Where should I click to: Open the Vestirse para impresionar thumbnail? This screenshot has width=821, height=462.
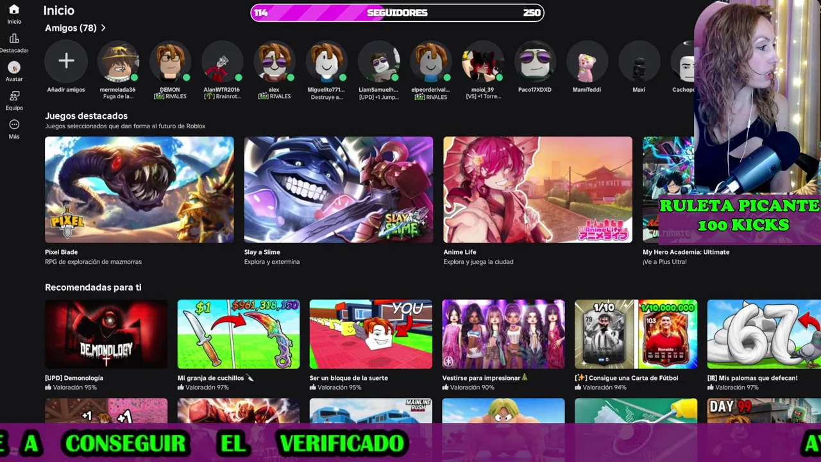click(x=504, y=334)
